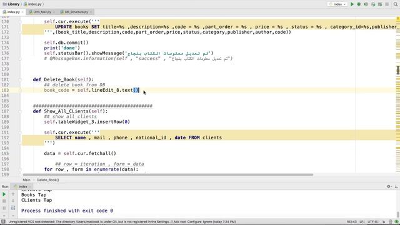Toggle fold marker at line 183
This screenshot has width=400, height=225.
[20, 90]
